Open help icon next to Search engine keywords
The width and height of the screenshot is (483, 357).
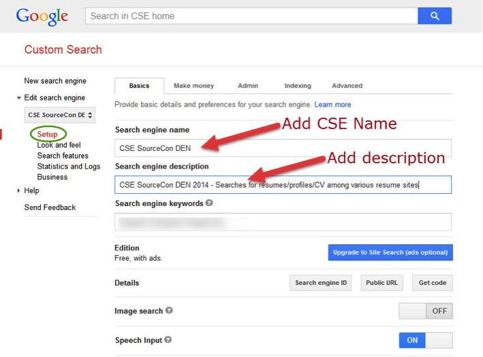tap(209, 203)
